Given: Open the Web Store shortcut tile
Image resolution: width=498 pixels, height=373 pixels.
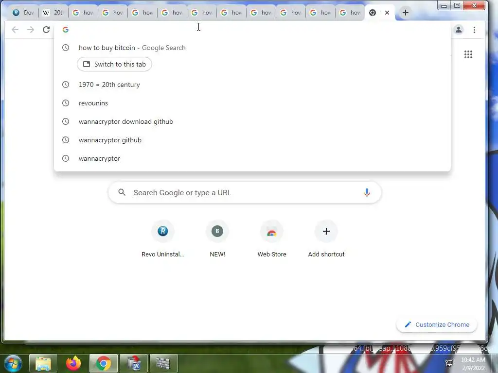Looking at the screenshot, I should [x=272, y=239].
